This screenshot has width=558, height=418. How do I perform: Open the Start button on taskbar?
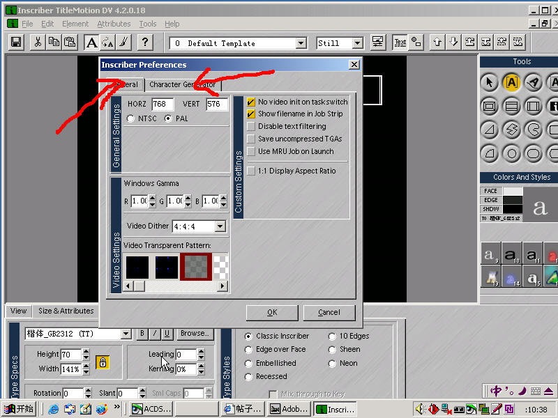(20, 409)
